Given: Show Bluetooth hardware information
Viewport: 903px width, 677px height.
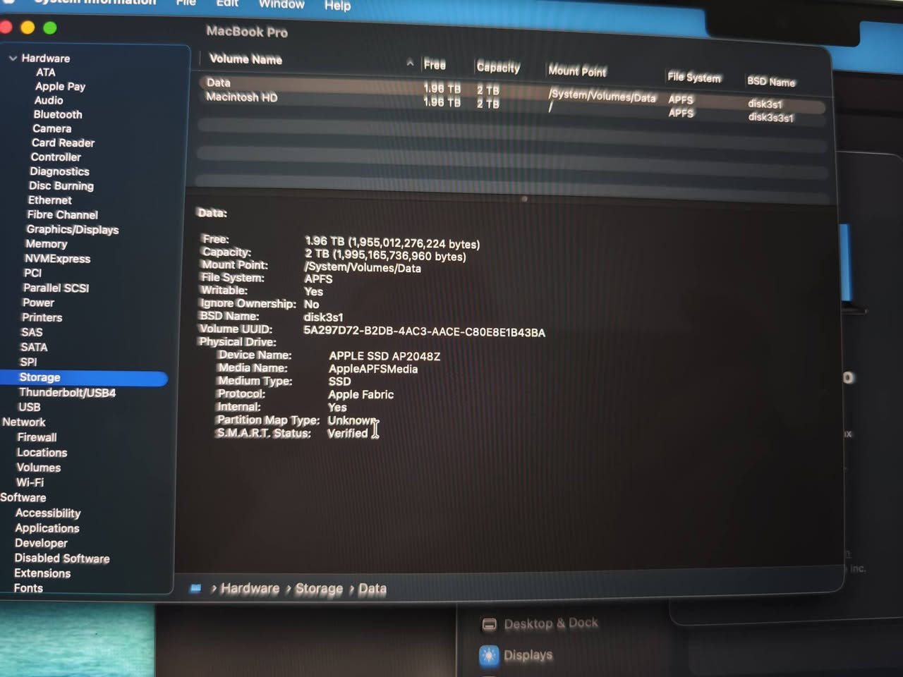Looking at the screenshot, I should click(58, 114).
